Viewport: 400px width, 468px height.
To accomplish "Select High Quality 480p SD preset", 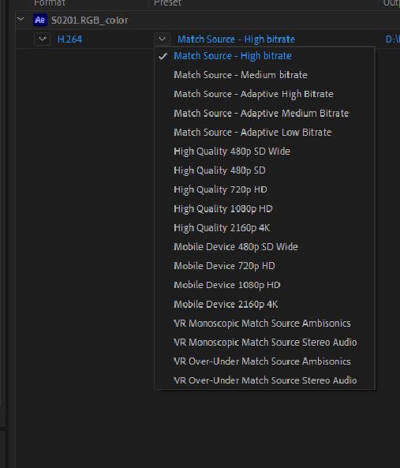I will point(264,170).
